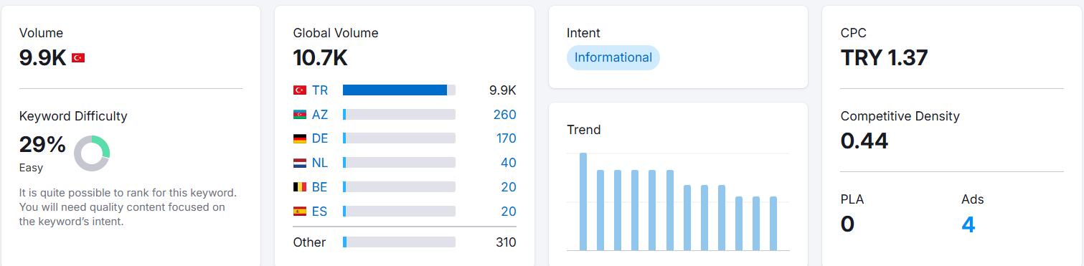Click the Keyword Difficulty donut chart
This screenshot has width=1084, height=266.
pyautogui.click(x=91, y=153)
